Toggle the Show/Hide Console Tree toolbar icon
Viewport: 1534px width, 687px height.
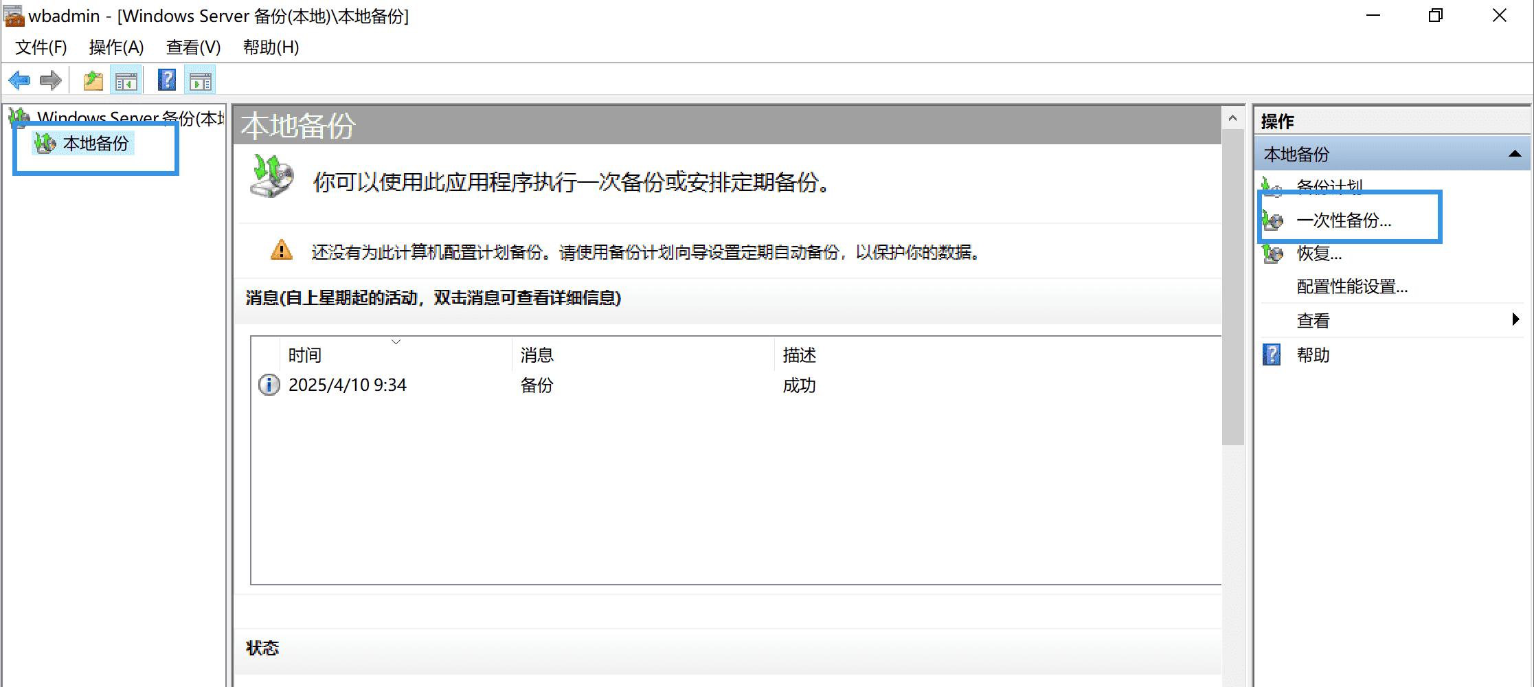(126, 81)
